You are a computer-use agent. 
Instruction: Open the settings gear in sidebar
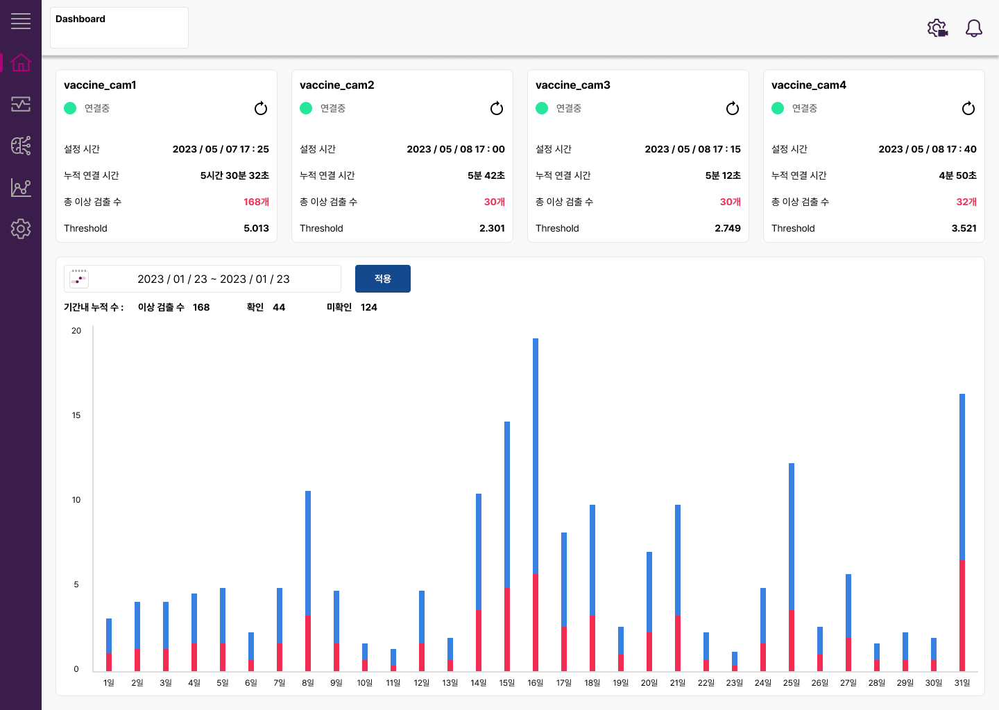coord(21,229)
